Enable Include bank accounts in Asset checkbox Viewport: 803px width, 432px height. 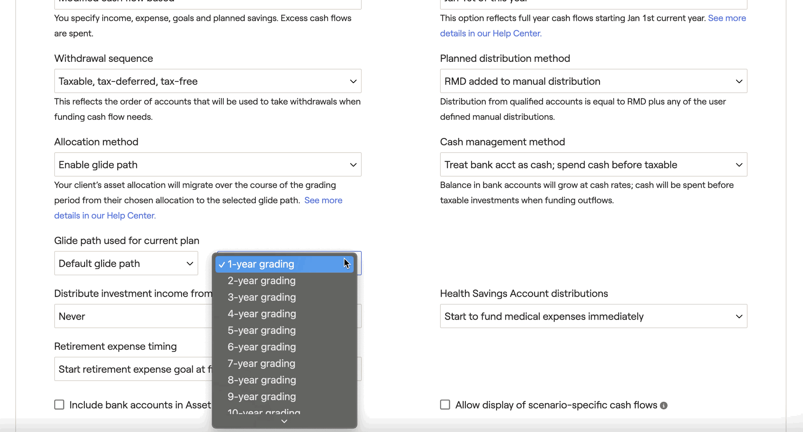click(x=59, y=405)
